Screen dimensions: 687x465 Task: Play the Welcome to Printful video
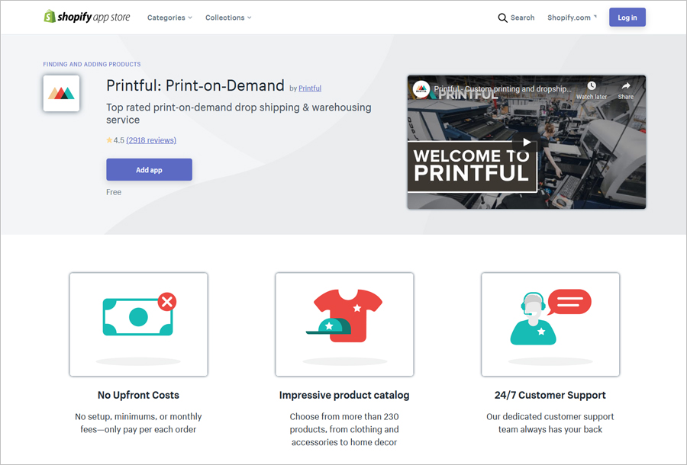[526, 143]
